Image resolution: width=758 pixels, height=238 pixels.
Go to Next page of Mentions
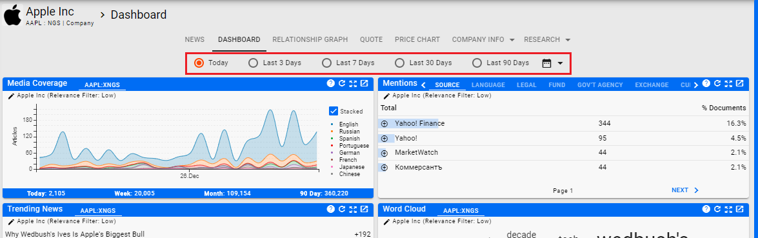(x=685, y=190)
